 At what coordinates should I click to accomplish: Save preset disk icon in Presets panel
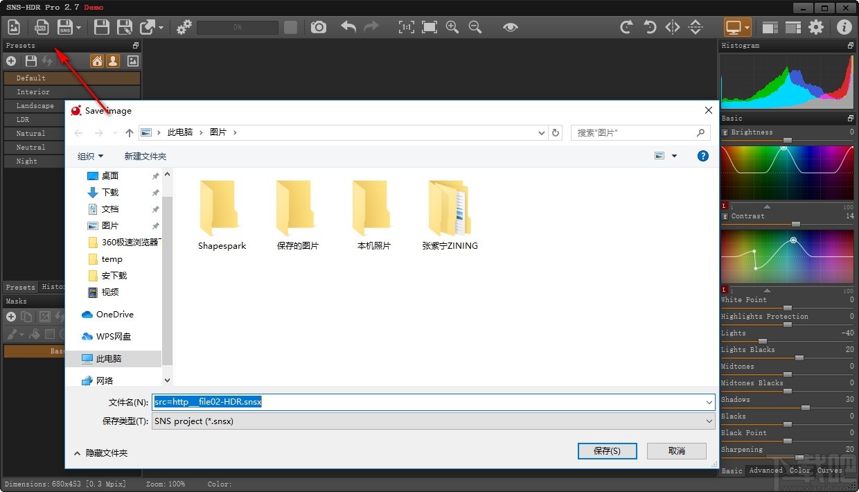pyautogui.click(x=30, y=61)
